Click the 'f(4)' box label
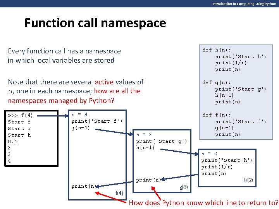 [119, 193]
